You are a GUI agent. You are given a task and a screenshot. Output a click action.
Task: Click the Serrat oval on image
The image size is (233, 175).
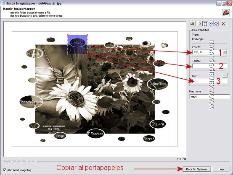tap(149, 139)
